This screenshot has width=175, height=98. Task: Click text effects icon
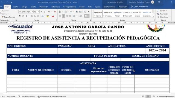(42, 16)
